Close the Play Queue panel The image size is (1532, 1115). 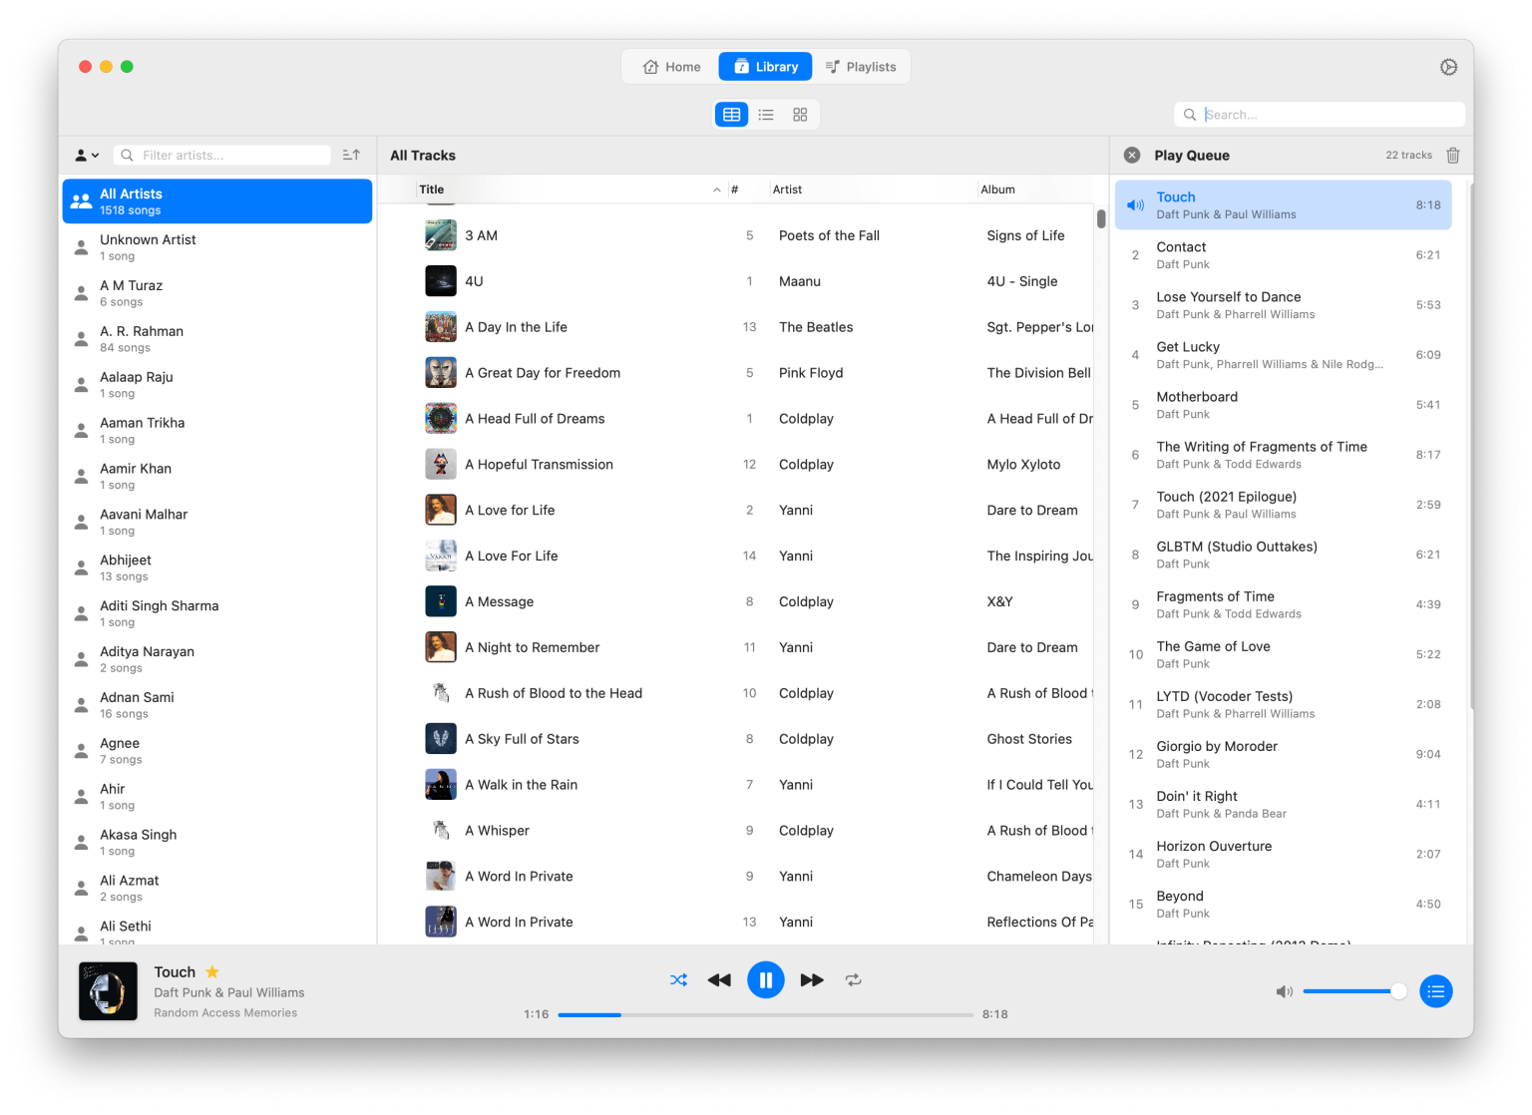click(x=1132, y=156)
